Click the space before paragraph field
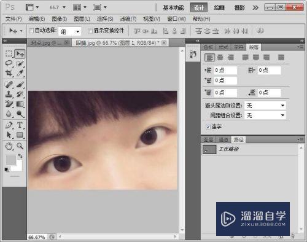 coord(225,93)
